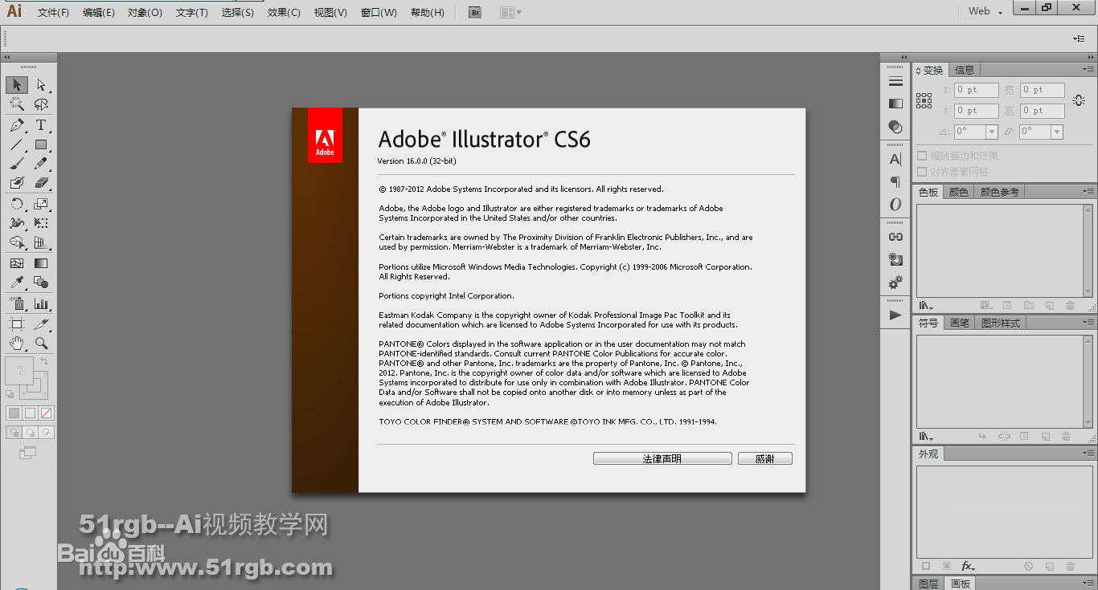Pick the Scale tool
Image resolution: width=1098 pixels, height=590 pixels.
tap(41, 204)
